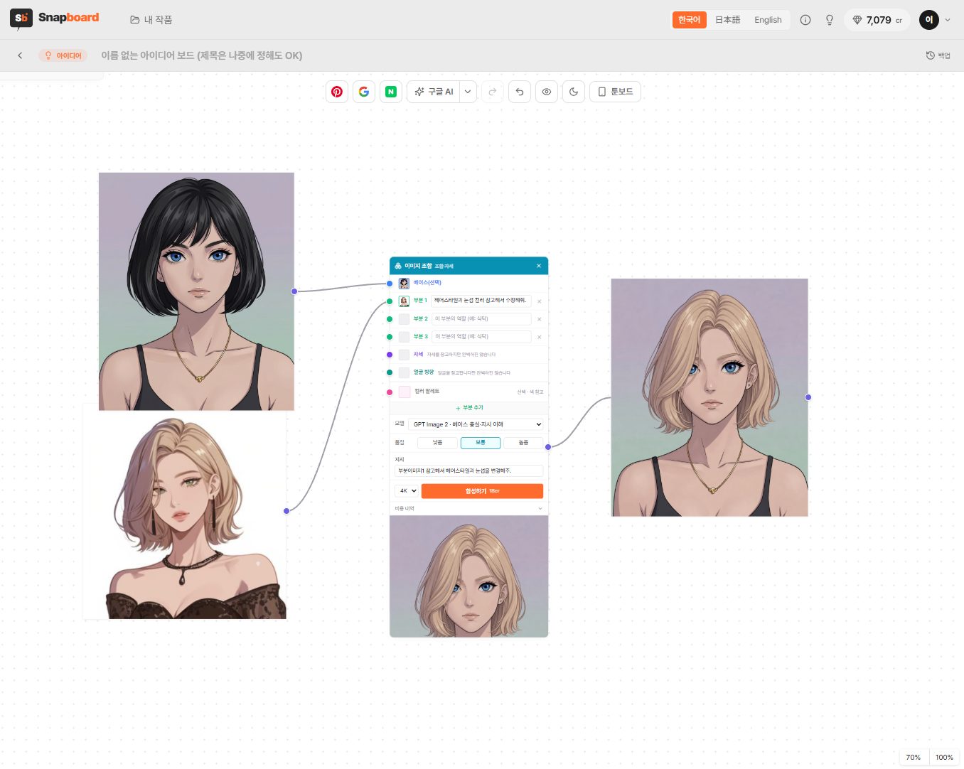Click the 지시 instruction text field
Image resolution: width=964 pixels, height=769 pixels.
click(469, 470)
